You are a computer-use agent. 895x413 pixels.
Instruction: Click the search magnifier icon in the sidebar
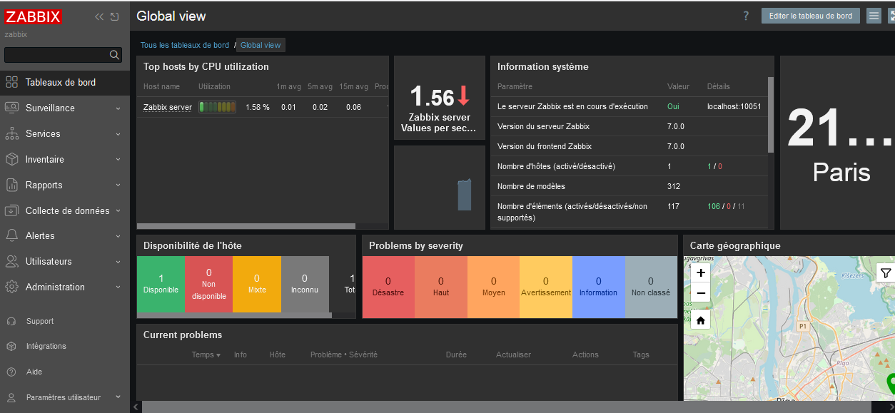coord(114,55)
